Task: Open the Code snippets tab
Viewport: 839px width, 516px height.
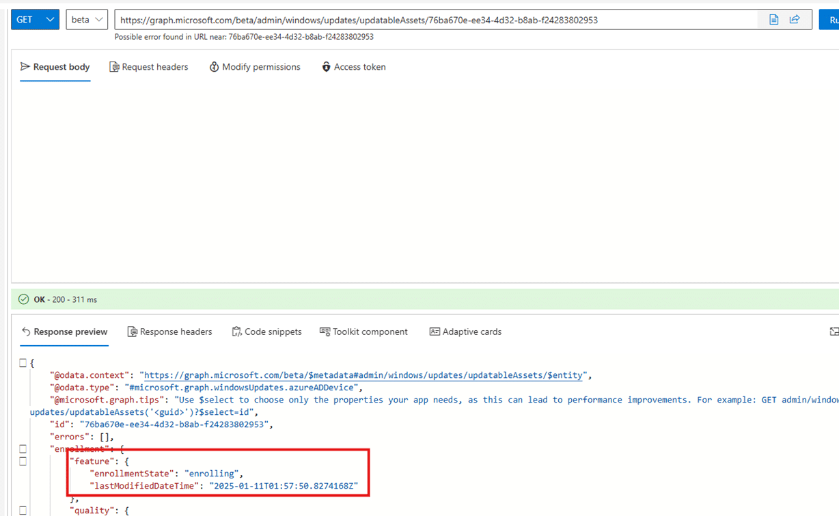Action: [x=267, y=331]
